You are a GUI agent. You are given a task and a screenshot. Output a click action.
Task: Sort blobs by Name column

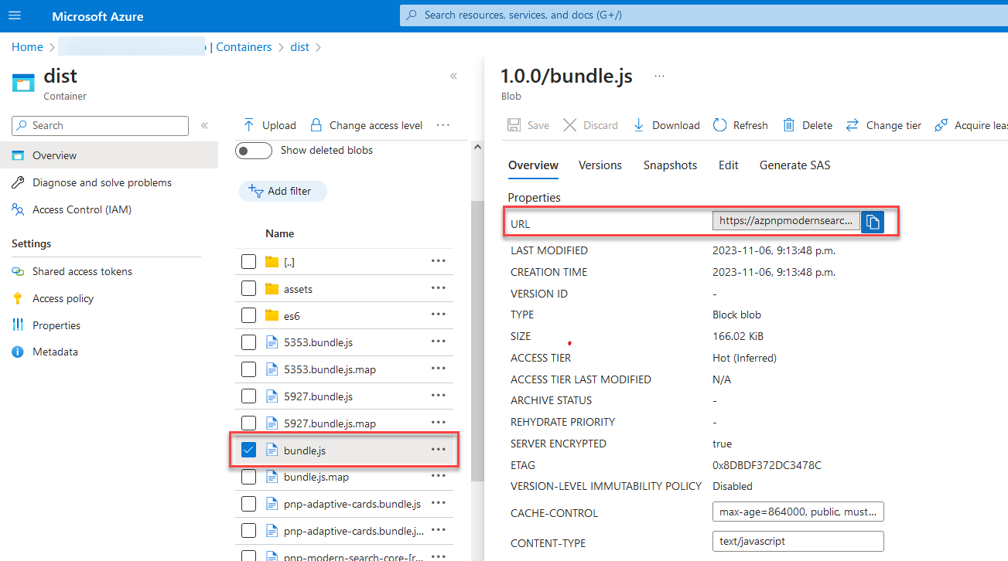click(279, 233)
